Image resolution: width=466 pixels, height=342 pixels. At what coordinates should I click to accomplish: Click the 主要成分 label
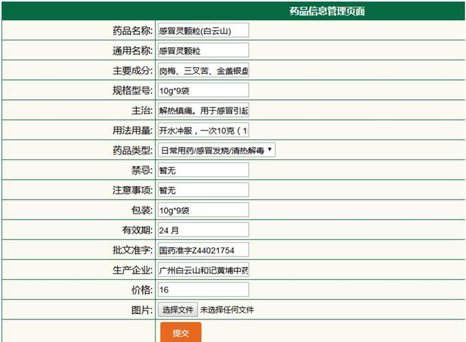[132, 70]
